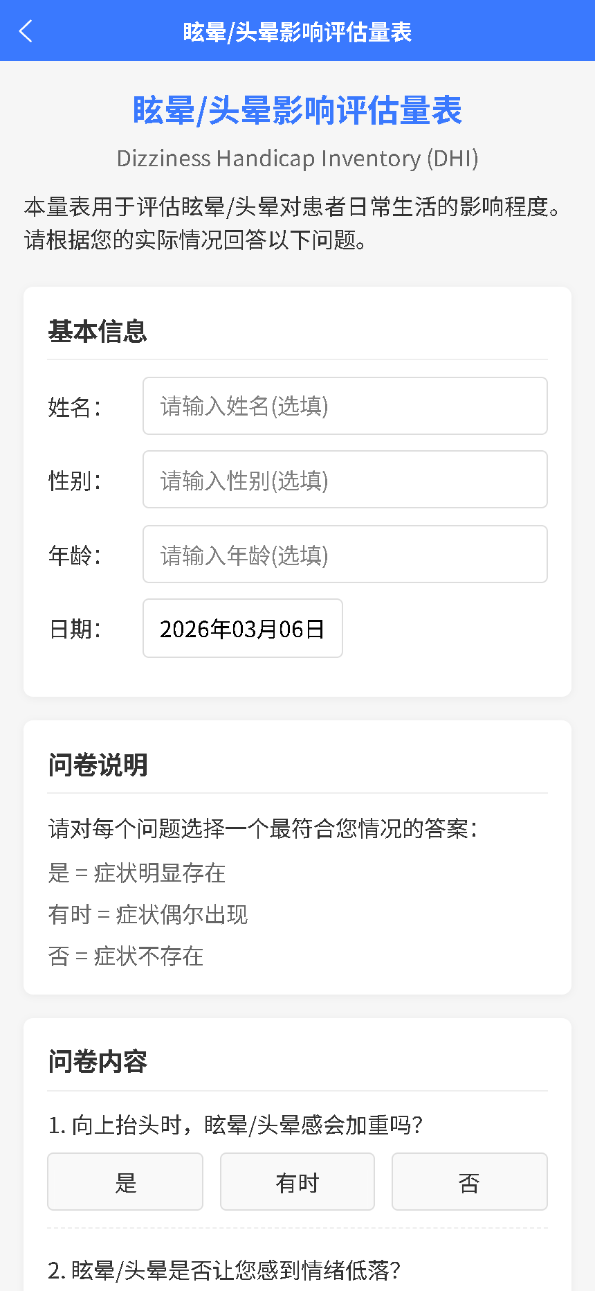
Task: Tap the back arrow in the header
Action: 25,30
